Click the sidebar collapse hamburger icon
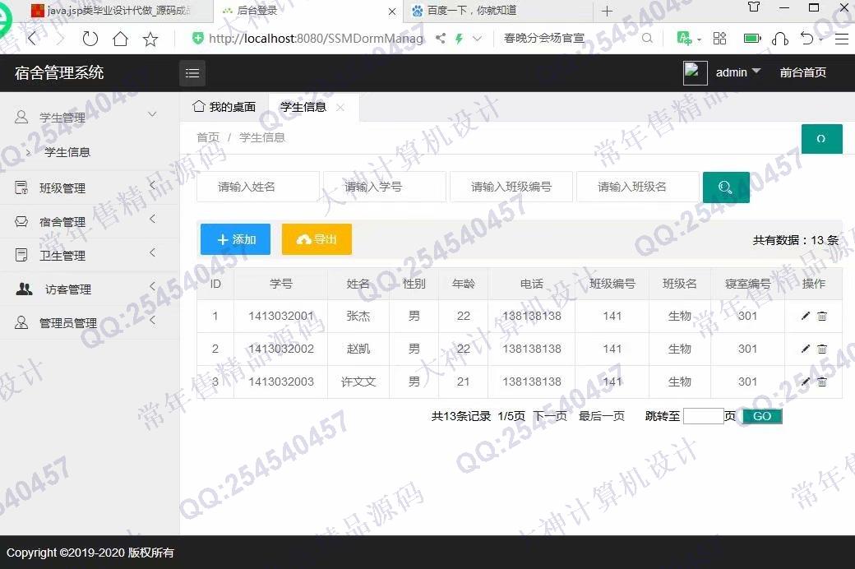 tap(192, 73)
